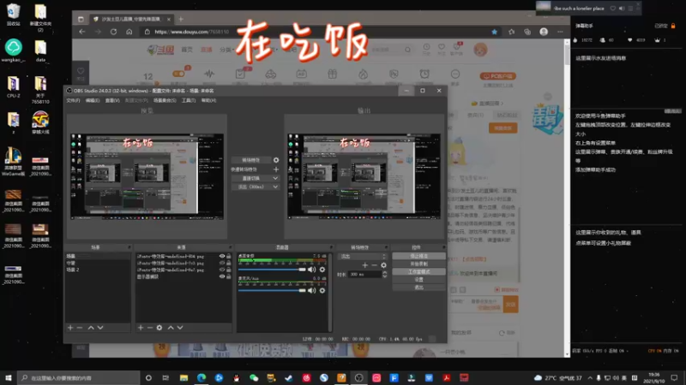This screenshot has width=686, height=385.
Task: Click the heart icon in the music widget
Action: (x=613, y=9)
